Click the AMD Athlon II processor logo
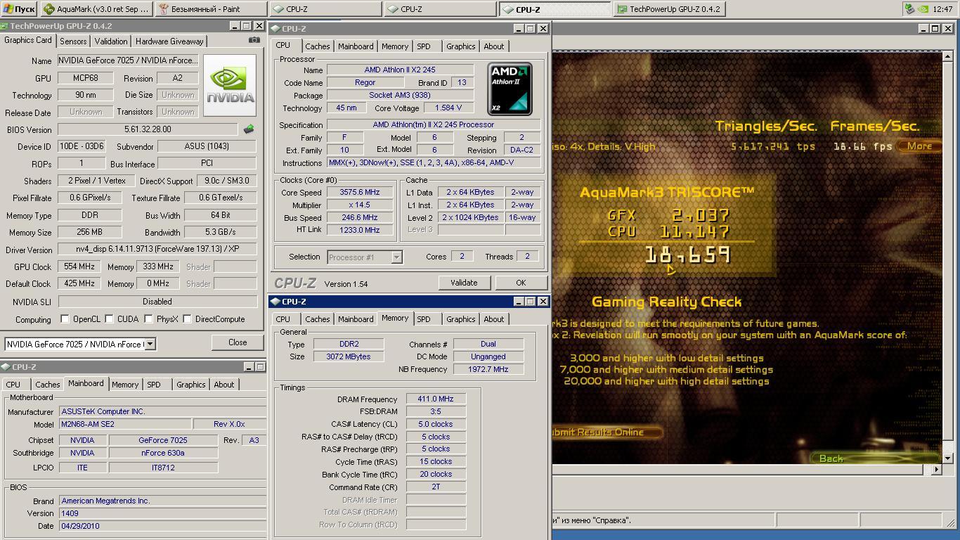The image size is (960, 540). (510, 89)
